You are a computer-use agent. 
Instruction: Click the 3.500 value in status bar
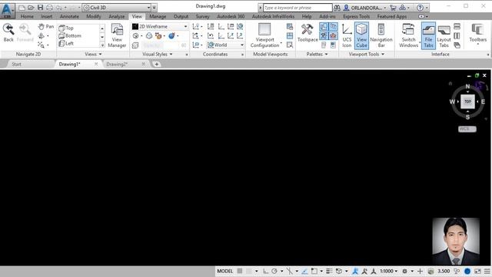point(444,271)
